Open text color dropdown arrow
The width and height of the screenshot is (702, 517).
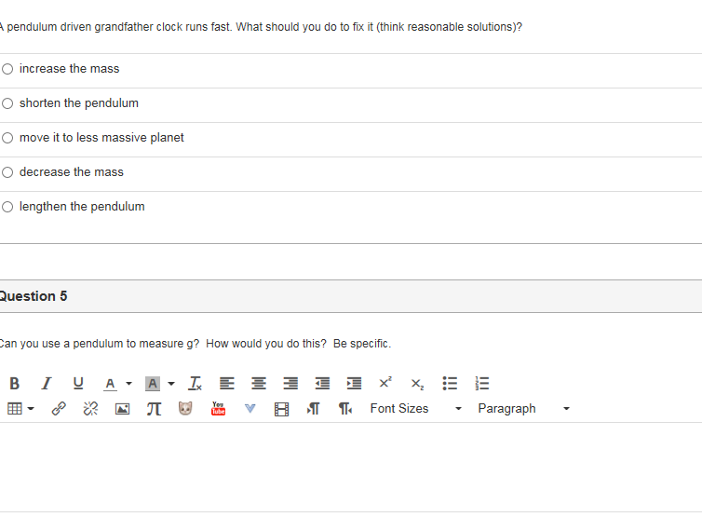(x=128, y=384)
